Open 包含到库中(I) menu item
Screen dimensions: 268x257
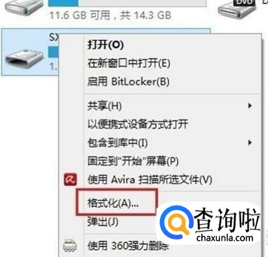coord(118,143)
